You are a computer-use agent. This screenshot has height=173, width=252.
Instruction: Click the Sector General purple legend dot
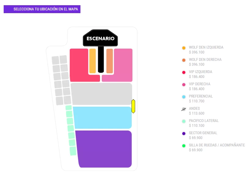click(184, 134)
